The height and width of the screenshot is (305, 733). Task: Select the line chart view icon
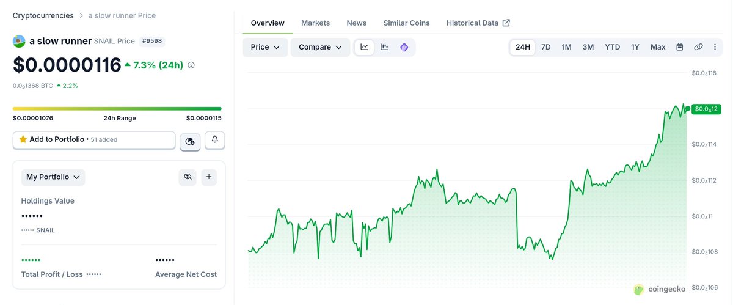tap(364, 47)
